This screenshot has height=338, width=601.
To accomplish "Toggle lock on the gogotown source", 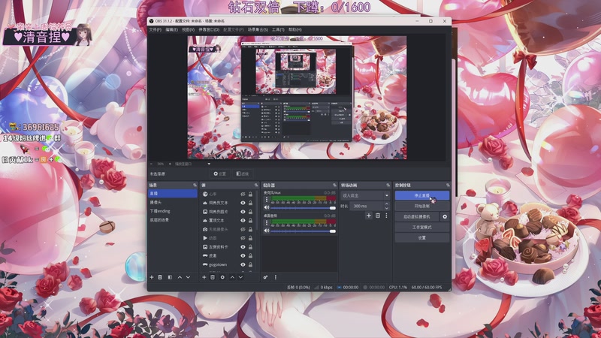I will [x=250, y=265].
